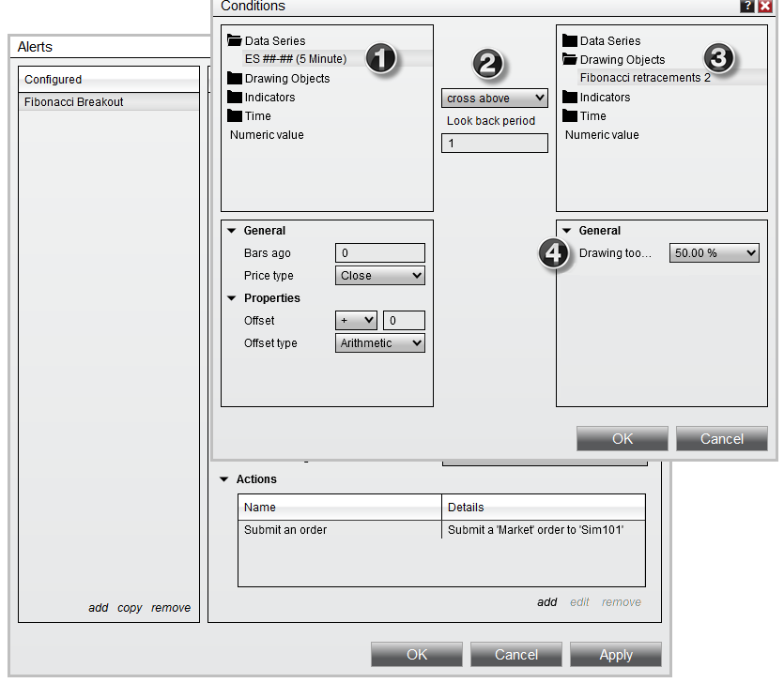Click the right Data Series folder icon
This screenshot has height=698, width=784.
pos(570,41)
